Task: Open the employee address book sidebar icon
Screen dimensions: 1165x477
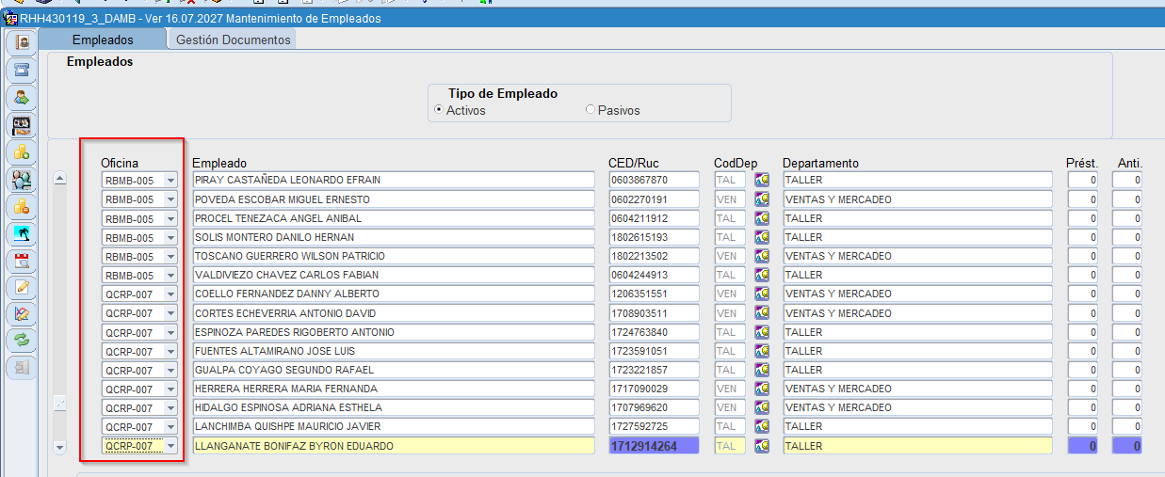Action: point(22,42)
